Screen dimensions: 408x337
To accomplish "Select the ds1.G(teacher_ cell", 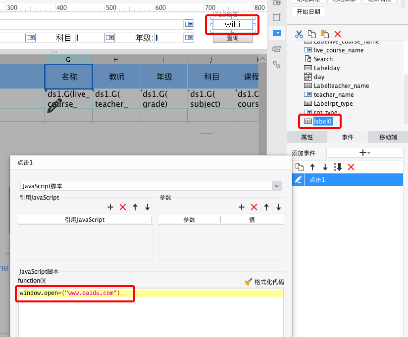I will (x=116, y=99).
